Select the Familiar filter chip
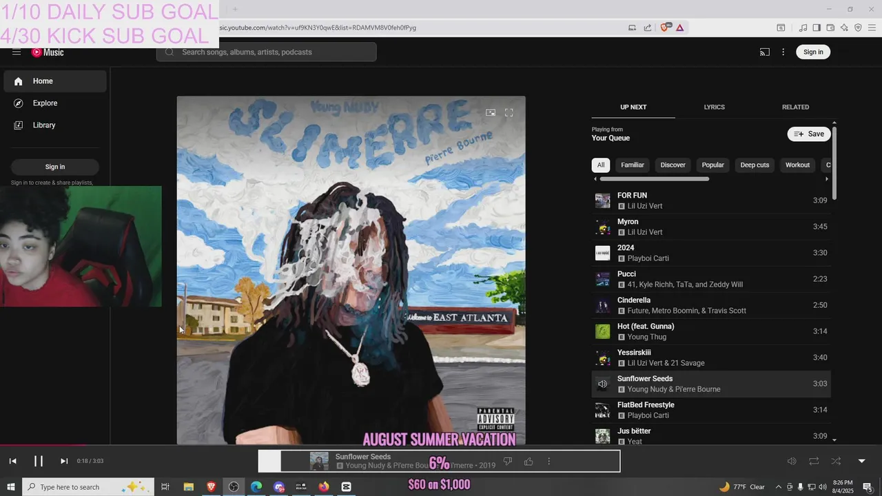The width and height of the screenshot is (882, 496). tap(633, 165)
